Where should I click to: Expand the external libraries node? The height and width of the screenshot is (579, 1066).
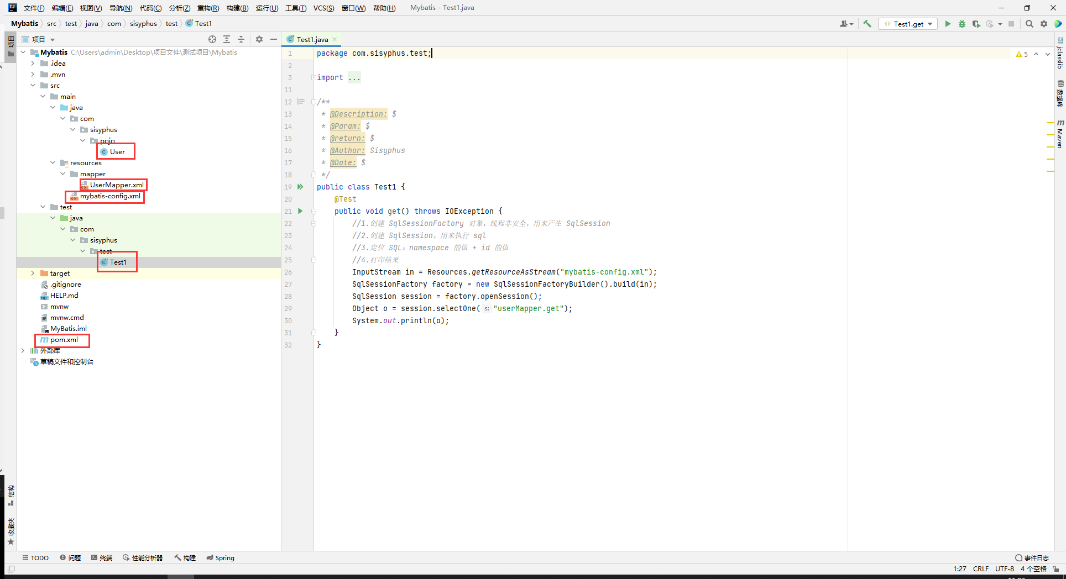[23, 350]
